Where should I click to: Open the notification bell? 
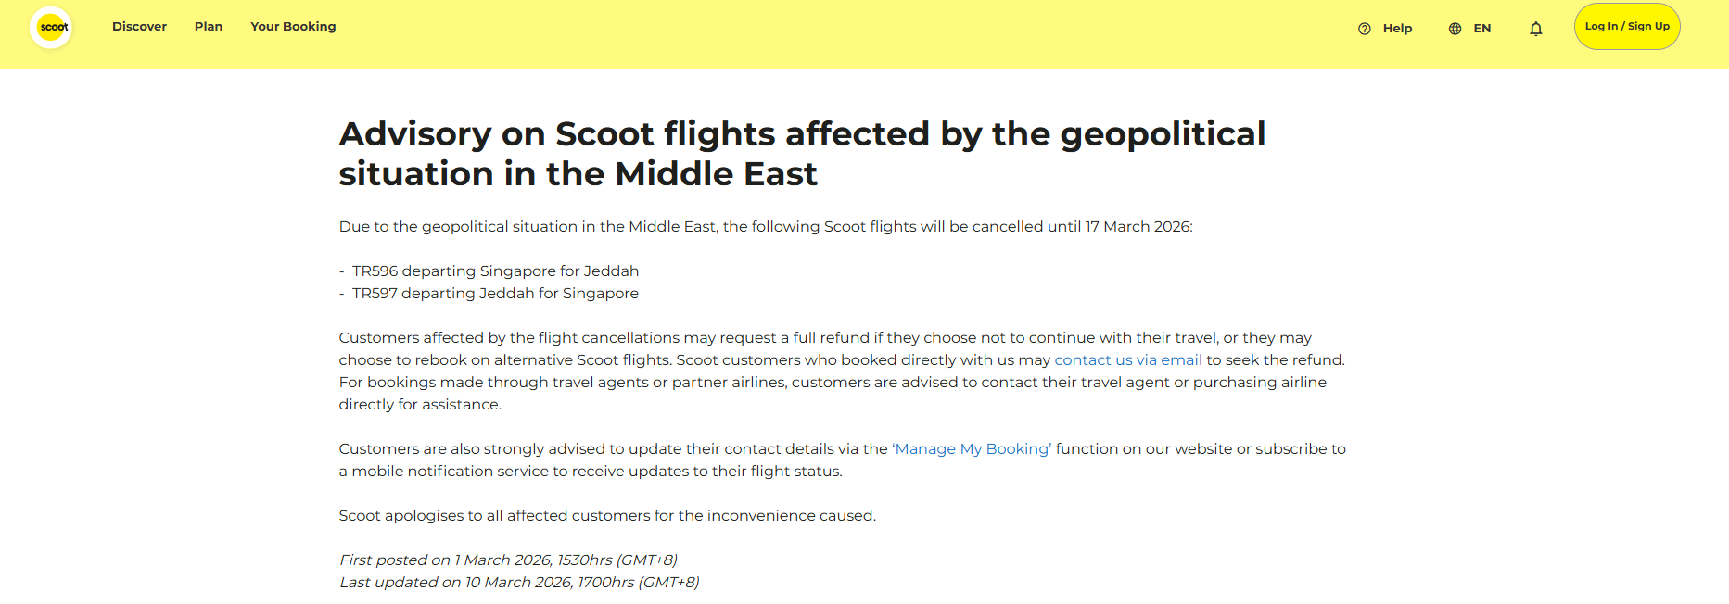1535,29
